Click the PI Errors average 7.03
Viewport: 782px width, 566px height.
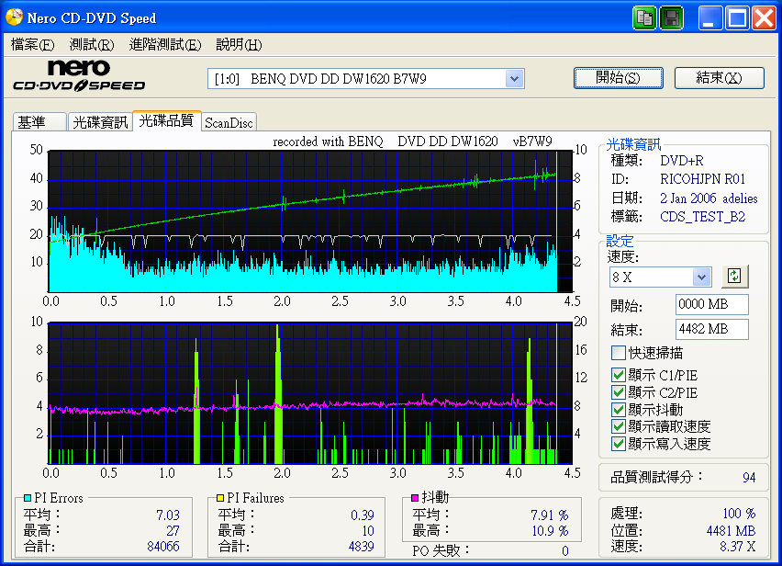[168, 515]
